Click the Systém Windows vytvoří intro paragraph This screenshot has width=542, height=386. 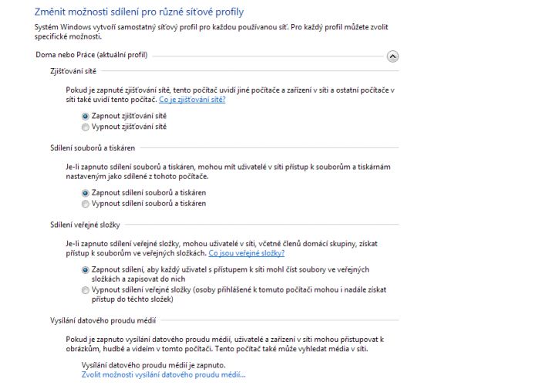point(211,32)
